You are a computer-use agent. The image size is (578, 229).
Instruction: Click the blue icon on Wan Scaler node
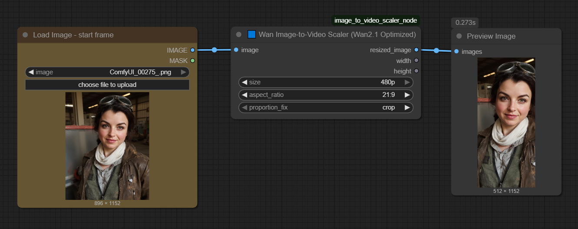(x=252, y=34)
